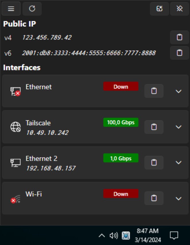The image size is (190, 245).
Task: Switch to compact window mode
Action: pos(159,9)
